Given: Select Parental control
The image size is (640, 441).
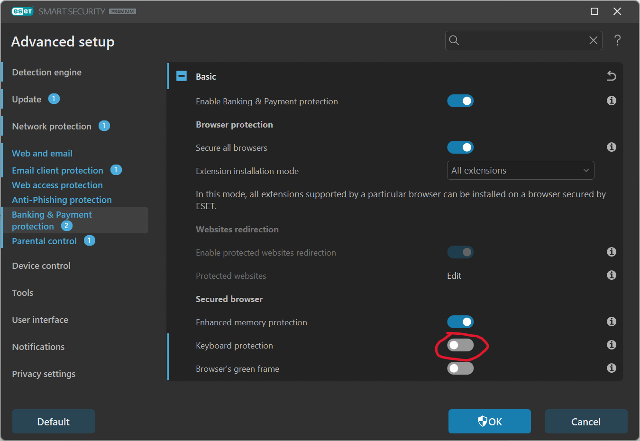Looking at the screenshot, I should 44,241.
